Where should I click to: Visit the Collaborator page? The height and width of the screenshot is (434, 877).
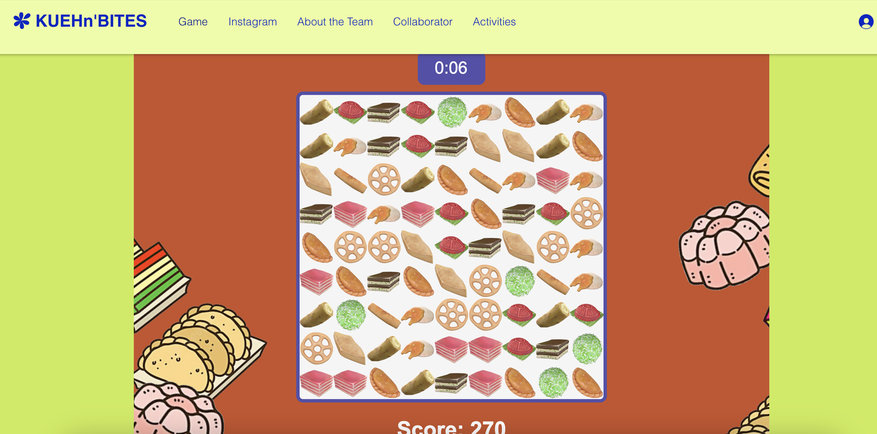coord(423,21)
